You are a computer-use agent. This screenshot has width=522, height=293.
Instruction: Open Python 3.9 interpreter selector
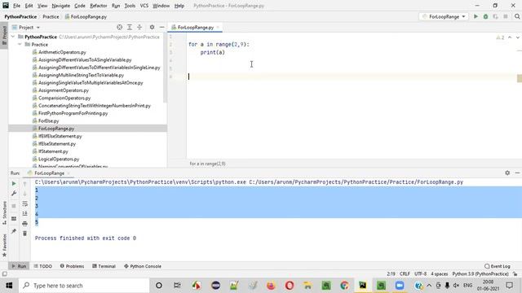click(x=480, y=274)
